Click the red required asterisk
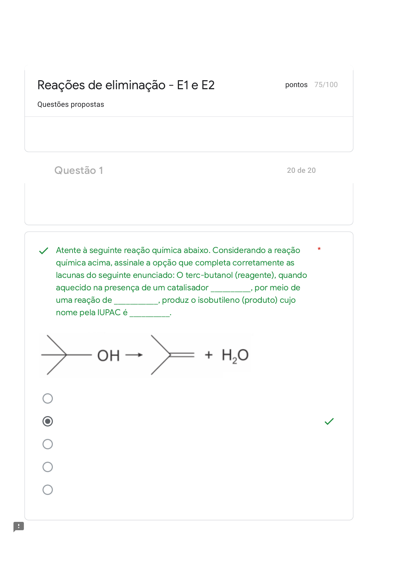Image resolution: width=411 pixels, height=582 pixels. tap(319, 249)
